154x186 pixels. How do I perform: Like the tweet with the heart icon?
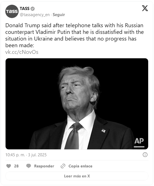[9, 166]
